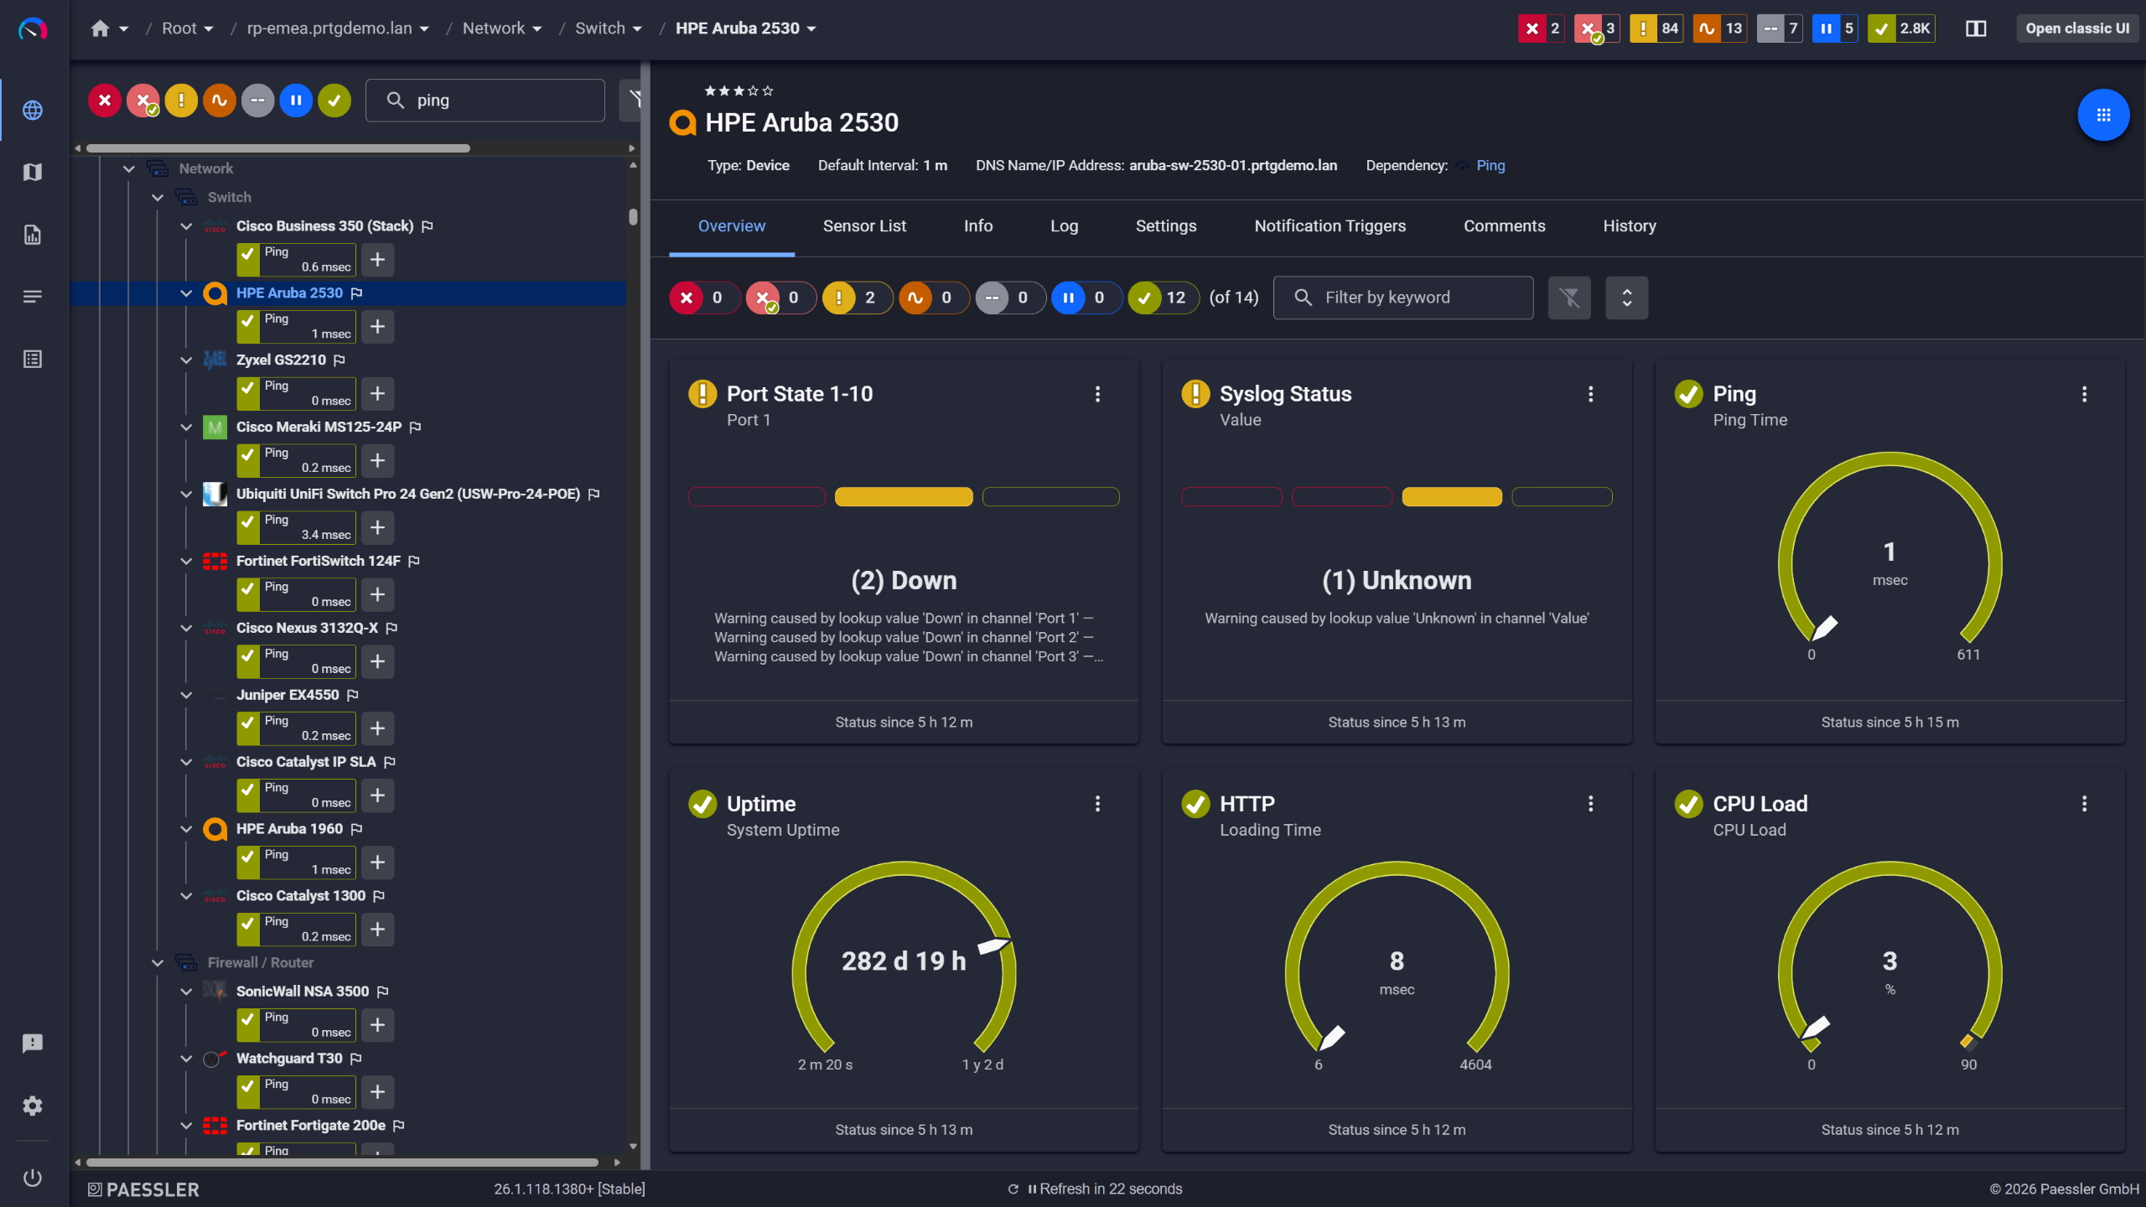
Task: Open the globe devices view in sidebar
Action: (x=33, y=110)
